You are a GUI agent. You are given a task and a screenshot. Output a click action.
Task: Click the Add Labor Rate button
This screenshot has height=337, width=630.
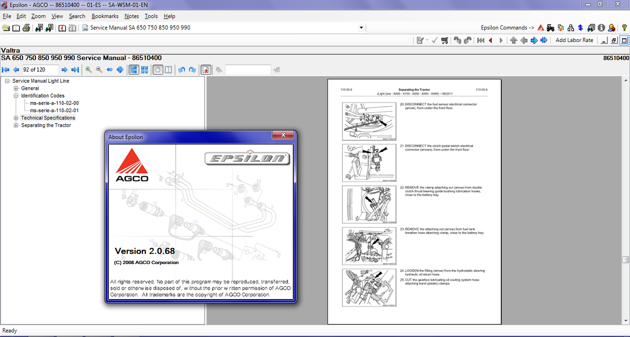[x=574, y=40]
